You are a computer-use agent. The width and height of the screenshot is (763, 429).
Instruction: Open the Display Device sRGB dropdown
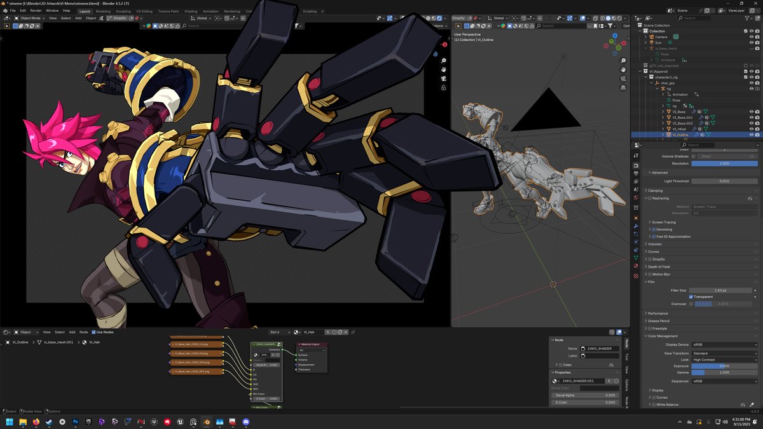pyautogui.click(x=725, y=344)
